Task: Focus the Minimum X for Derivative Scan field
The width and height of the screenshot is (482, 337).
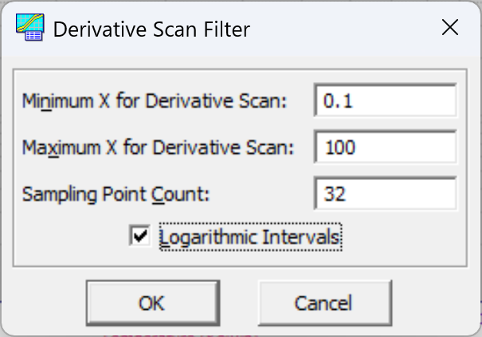Action: [385, 100]
